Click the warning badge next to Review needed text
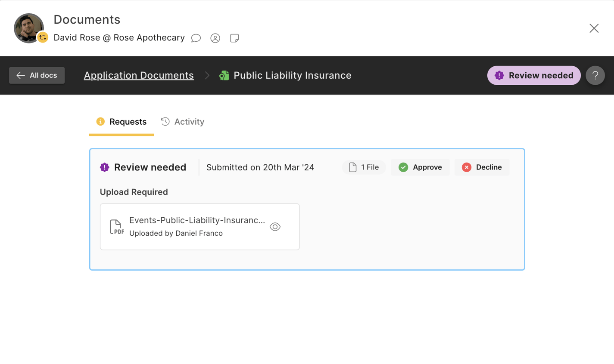Image resolution: width=614 pixels, height=364 pixels. (x=104, y=167)
